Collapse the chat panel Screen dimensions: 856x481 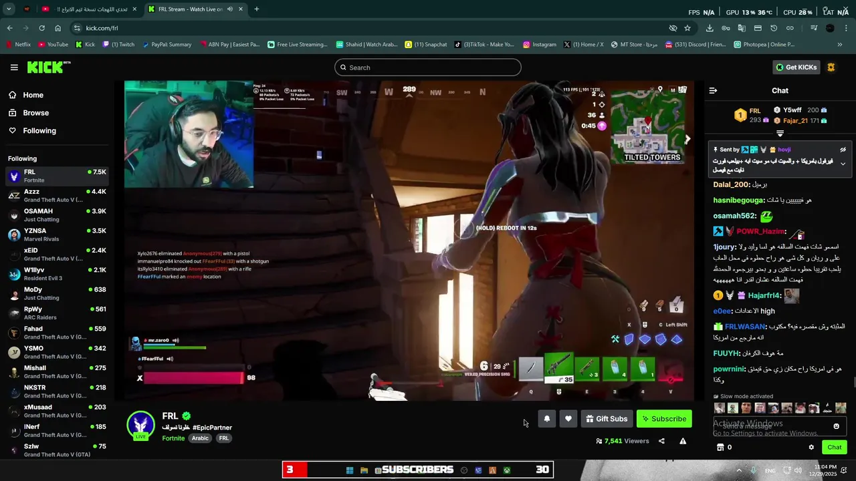click(713, 90)
